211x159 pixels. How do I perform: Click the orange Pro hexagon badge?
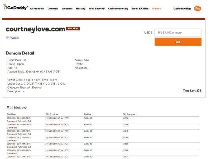tap(198, 8)
